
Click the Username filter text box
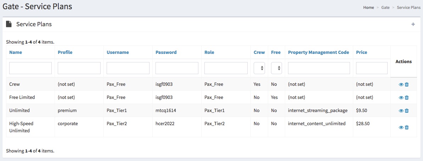pyautogui.click(x=128, y=68)
